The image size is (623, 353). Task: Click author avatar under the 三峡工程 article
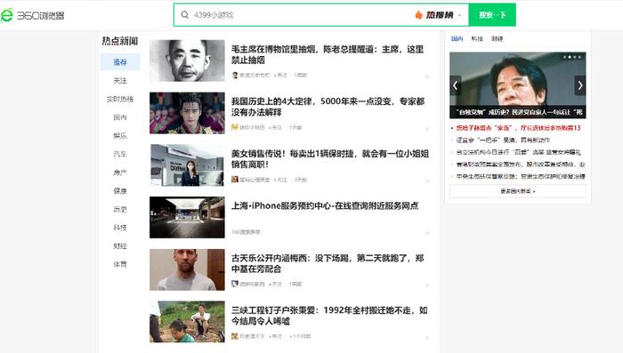pyautogui.click(x=235, y=336)
